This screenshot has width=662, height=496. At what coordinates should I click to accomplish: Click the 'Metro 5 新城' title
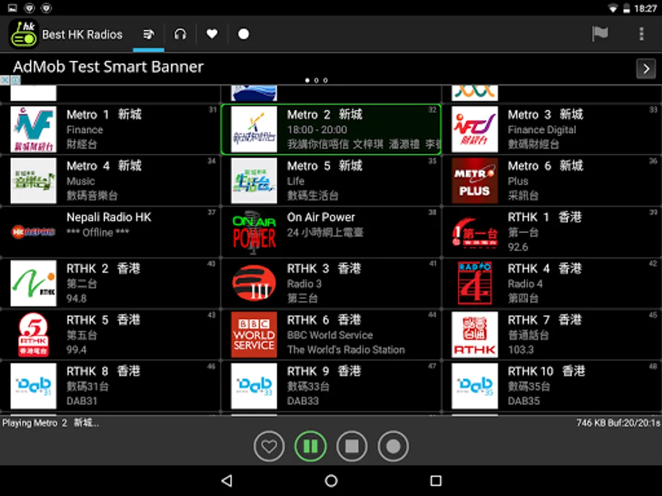pyautogui.click(x=325, y=166)
